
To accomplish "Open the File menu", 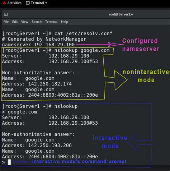I will pyautogui.click(x=6, y=22).
